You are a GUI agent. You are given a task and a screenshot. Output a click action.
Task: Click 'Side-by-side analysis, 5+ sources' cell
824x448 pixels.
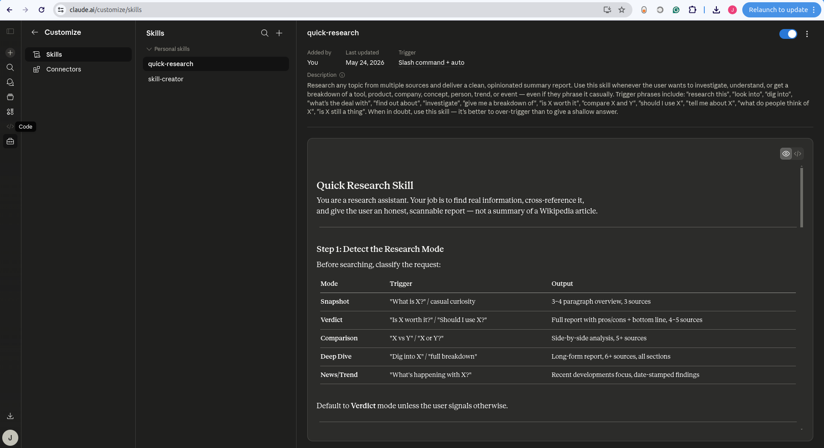(599, 338)
